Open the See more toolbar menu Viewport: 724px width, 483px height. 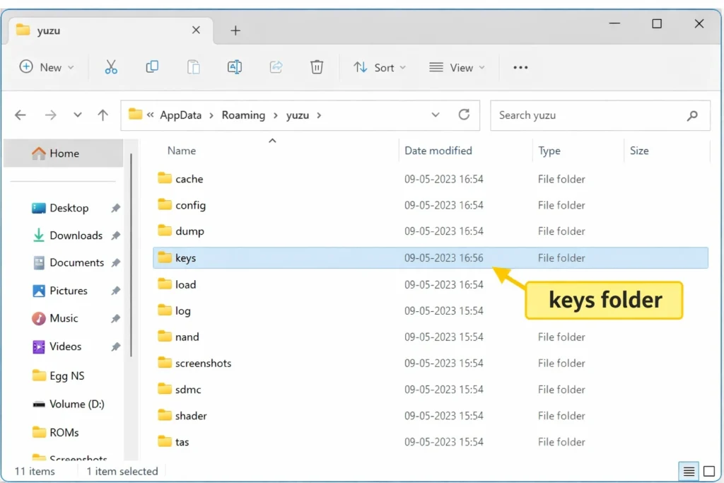point(521,67)
